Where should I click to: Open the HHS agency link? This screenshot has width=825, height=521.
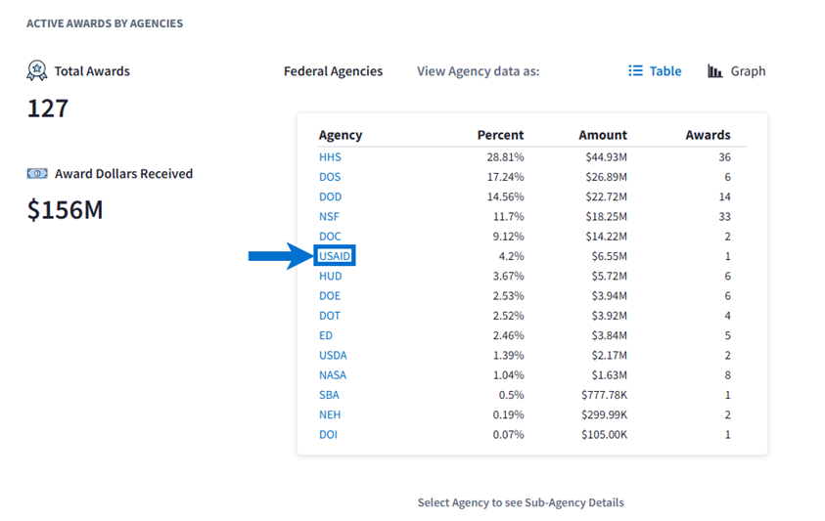330,157
